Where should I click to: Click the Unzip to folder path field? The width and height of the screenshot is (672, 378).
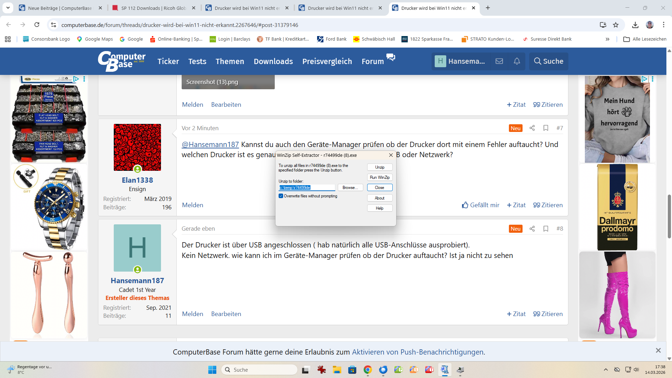click(307, 188)
